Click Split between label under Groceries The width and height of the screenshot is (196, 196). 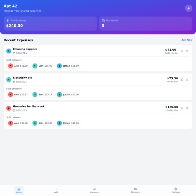[14, 117]
